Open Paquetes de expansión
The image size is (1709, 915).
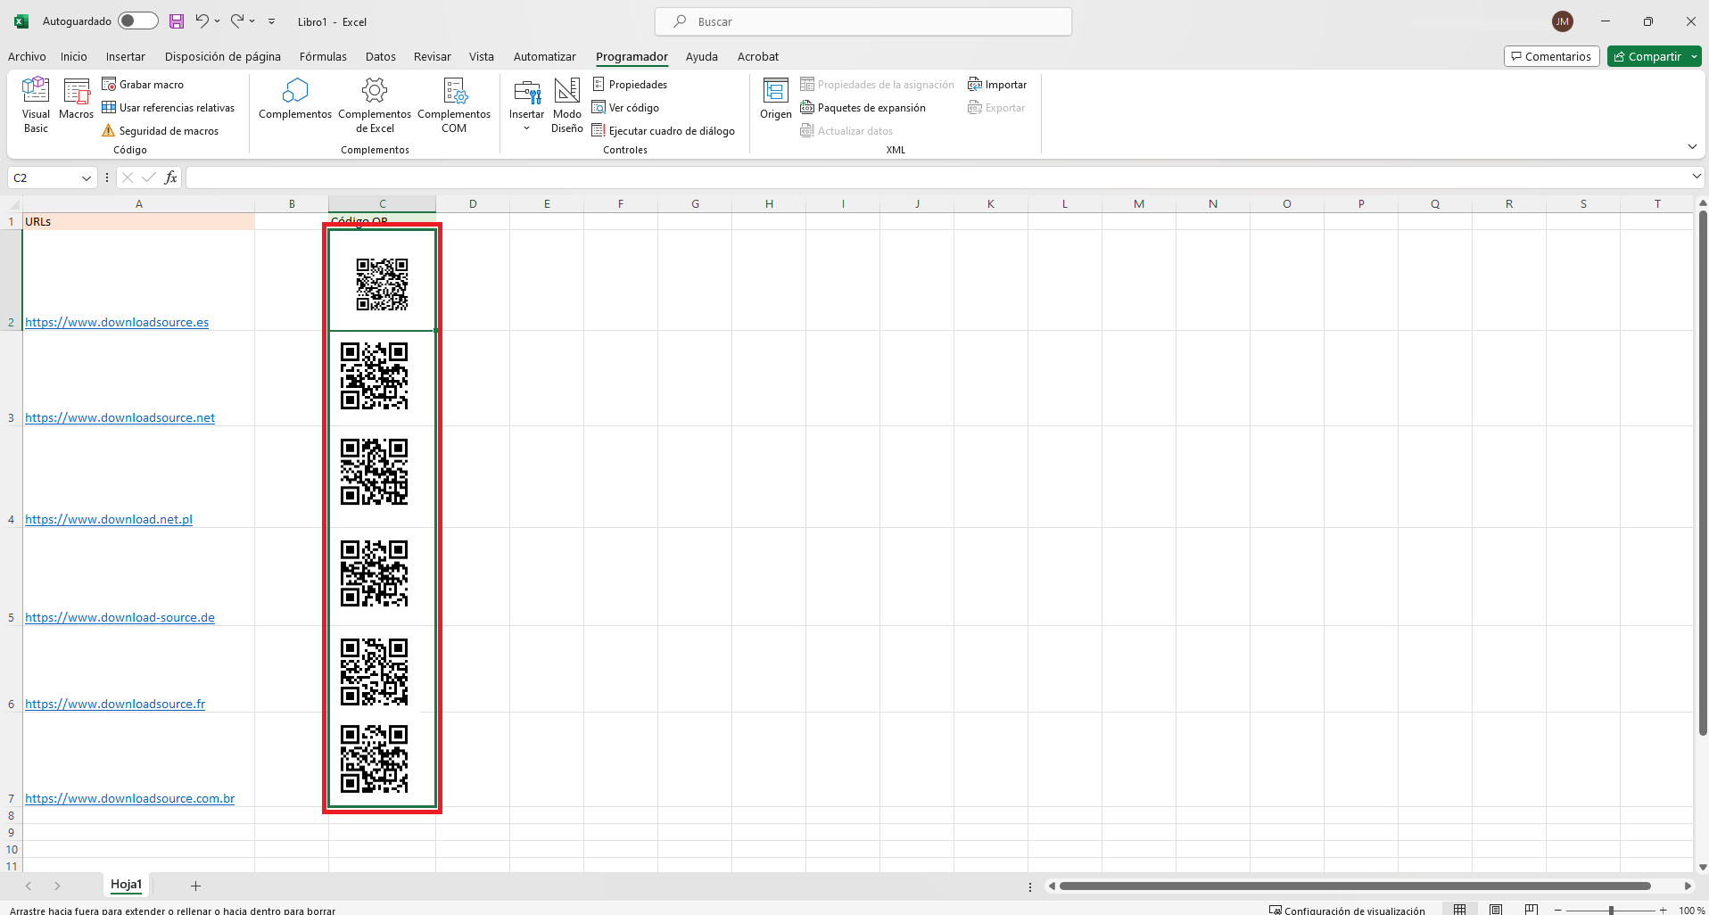click(x=863, y=107)
